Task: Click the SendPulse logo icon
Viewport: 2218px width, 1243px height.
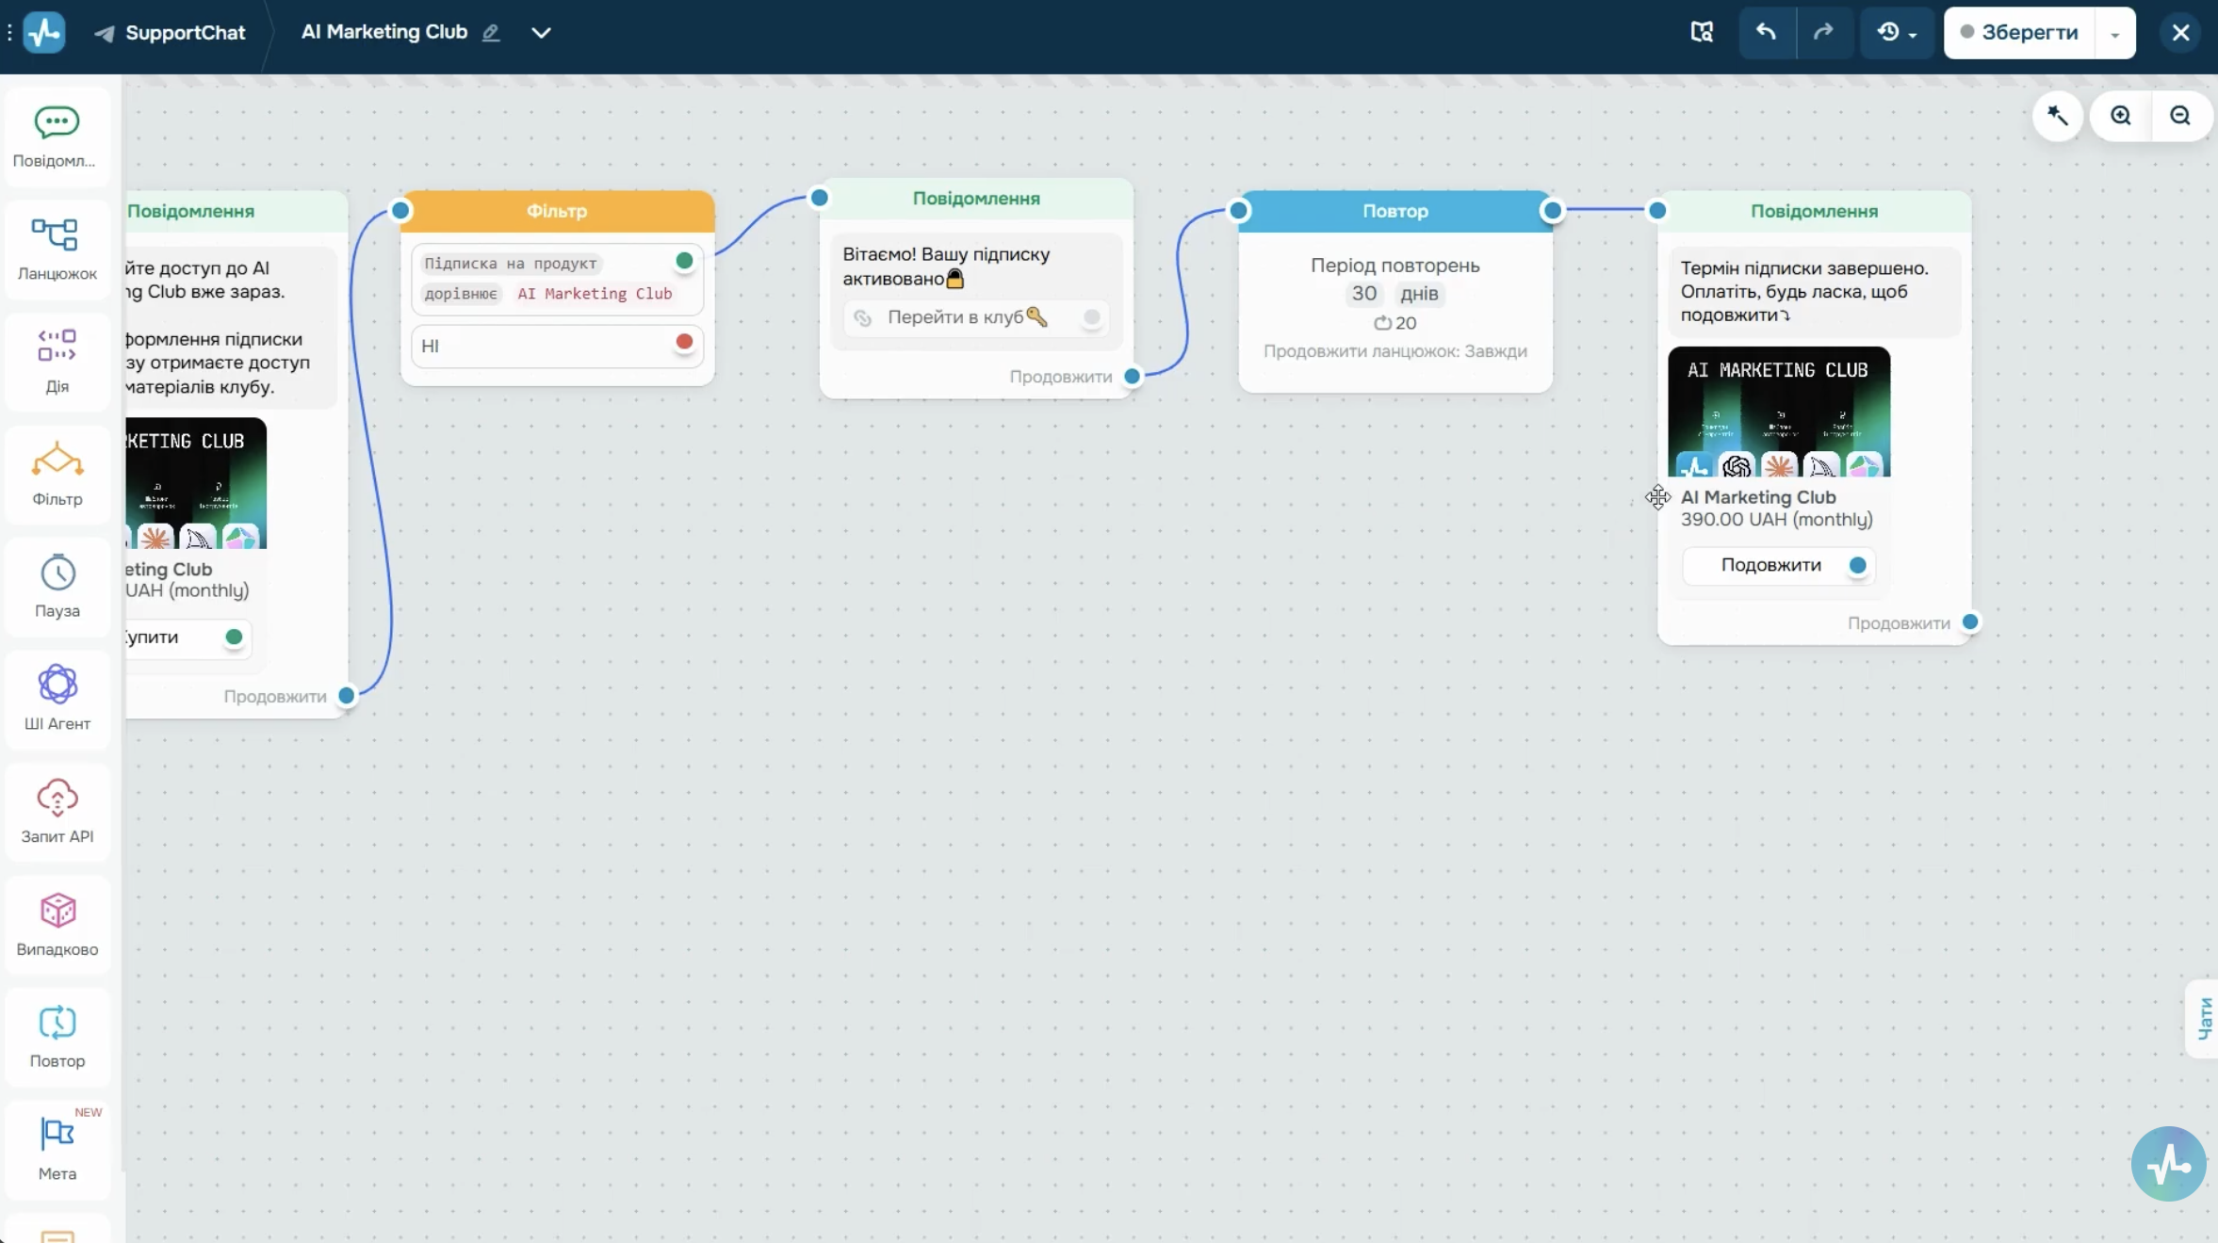Action: 44,32
